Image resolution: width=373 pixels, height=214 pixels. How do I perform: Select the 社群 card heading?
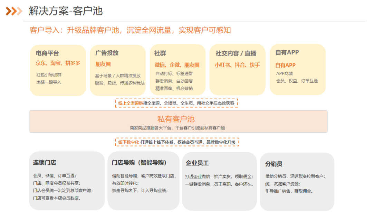(x=160, y=53)
